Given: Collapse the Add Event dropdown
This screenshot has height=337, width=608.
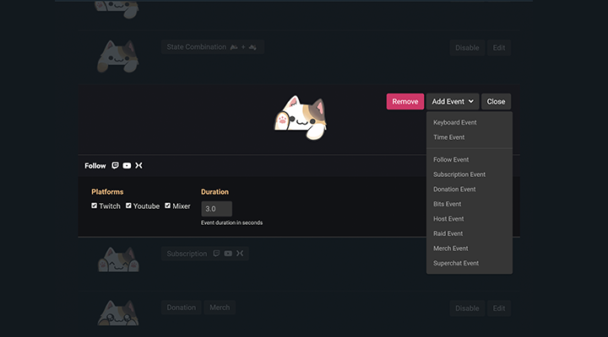Looking at the screenshot, I should [x=452, y=101].
